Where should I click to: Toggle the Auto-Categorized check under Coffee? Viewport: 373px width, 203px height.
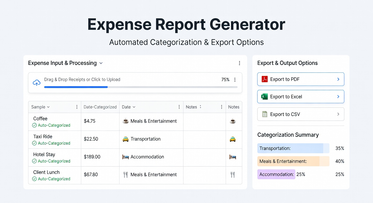click(34, 126)
